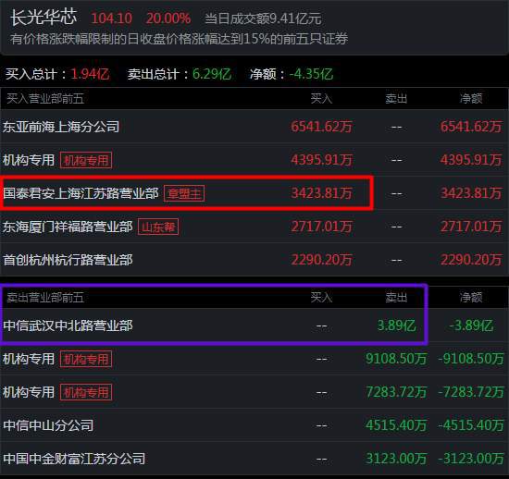
Task: Click the 净额 column header in 买入营业部前五 table
Action: pos(471,99)
